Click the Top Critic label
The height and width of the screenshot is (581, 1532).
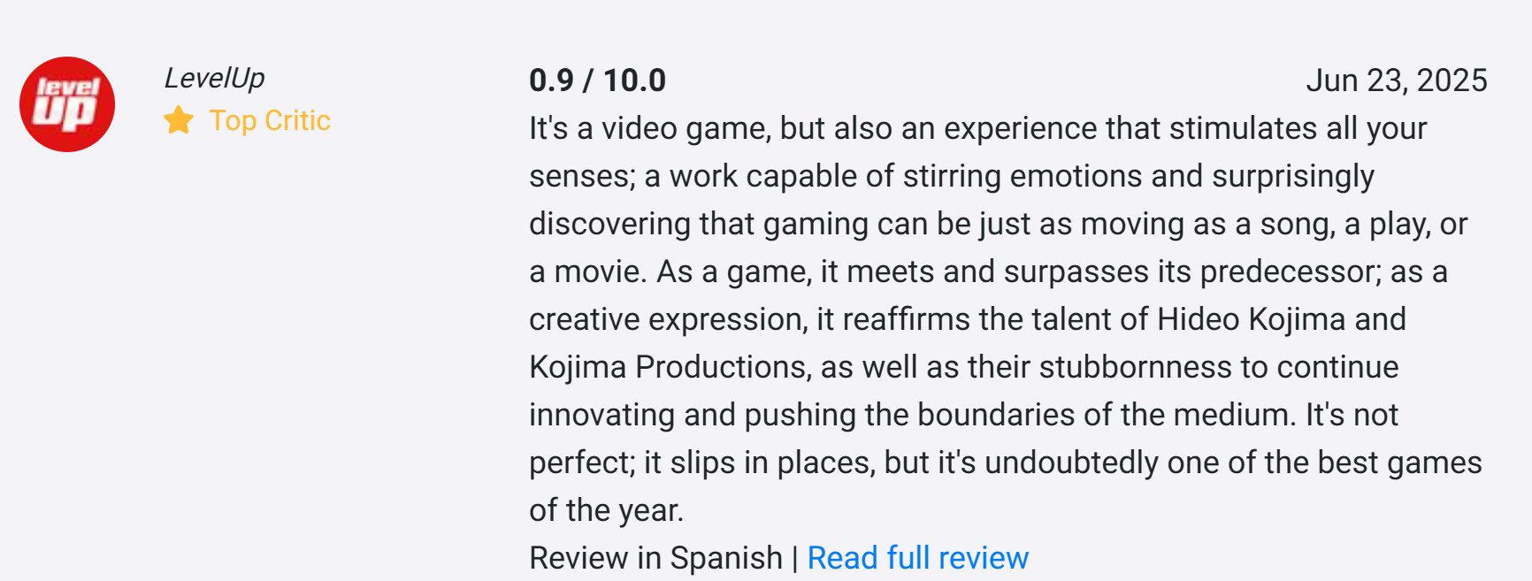coord(270,120)
